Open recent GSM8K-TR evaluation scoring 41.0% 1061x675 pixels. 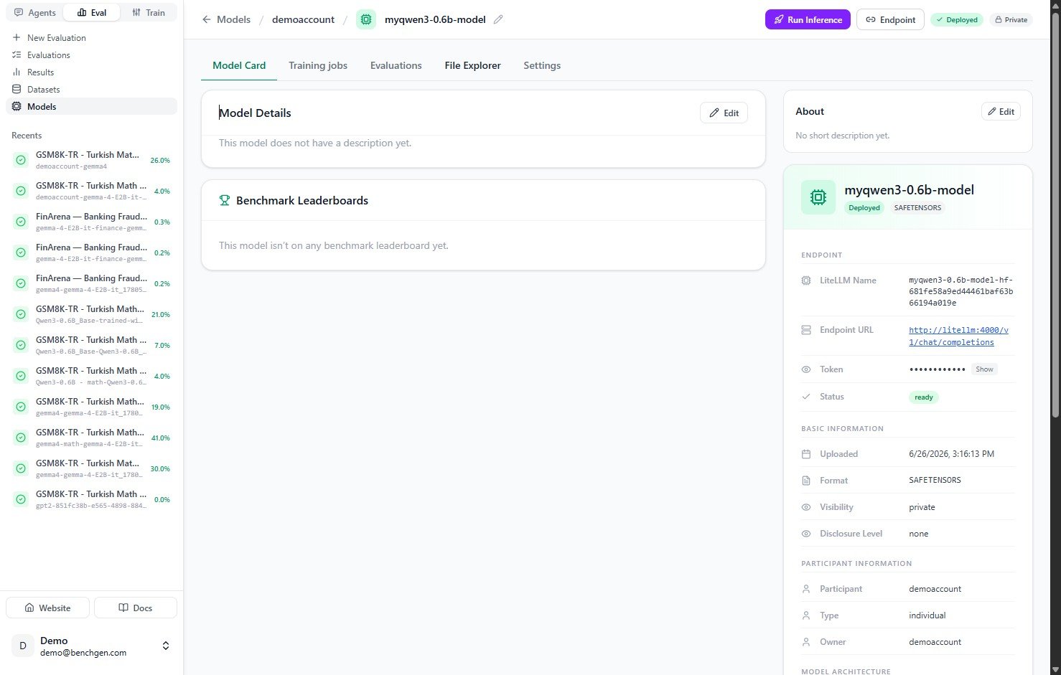click(91, 438)
